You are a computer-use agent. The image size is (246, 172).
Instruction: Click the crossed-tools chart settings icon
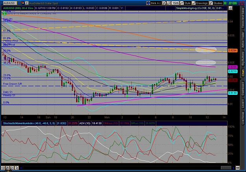[x=164, y=3]
